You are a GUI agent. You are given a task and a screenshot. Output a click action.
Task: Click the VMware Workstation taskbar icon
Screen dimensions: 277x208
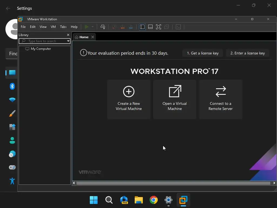pyautogui.click(x=183, y=200)
